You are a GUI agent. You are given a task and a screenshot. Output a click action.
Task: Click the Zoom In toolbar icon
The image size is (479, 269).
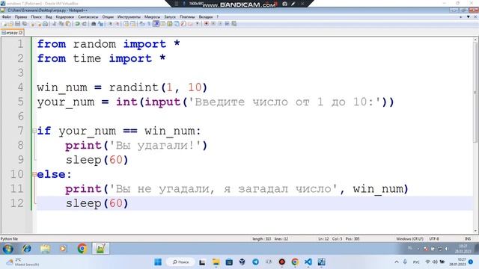[110, 24]
